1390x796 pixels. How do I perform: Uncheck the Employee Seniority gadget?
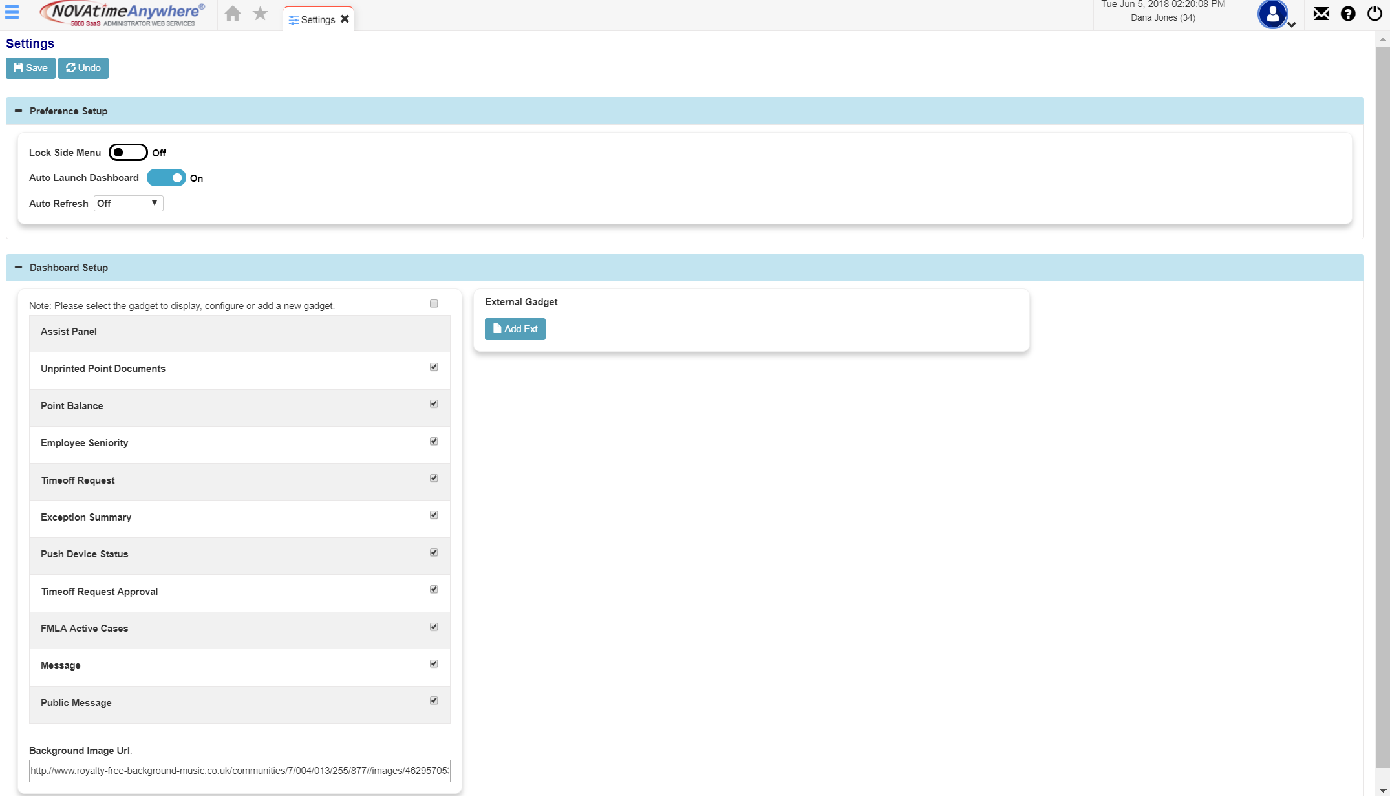(434, 441)
